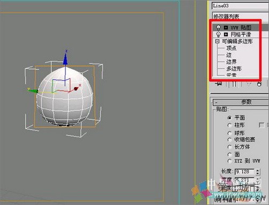This screenshot has width=269, height=205.
Task: Select the 平面 mapping radio button
Action: (x=229, y=118)
